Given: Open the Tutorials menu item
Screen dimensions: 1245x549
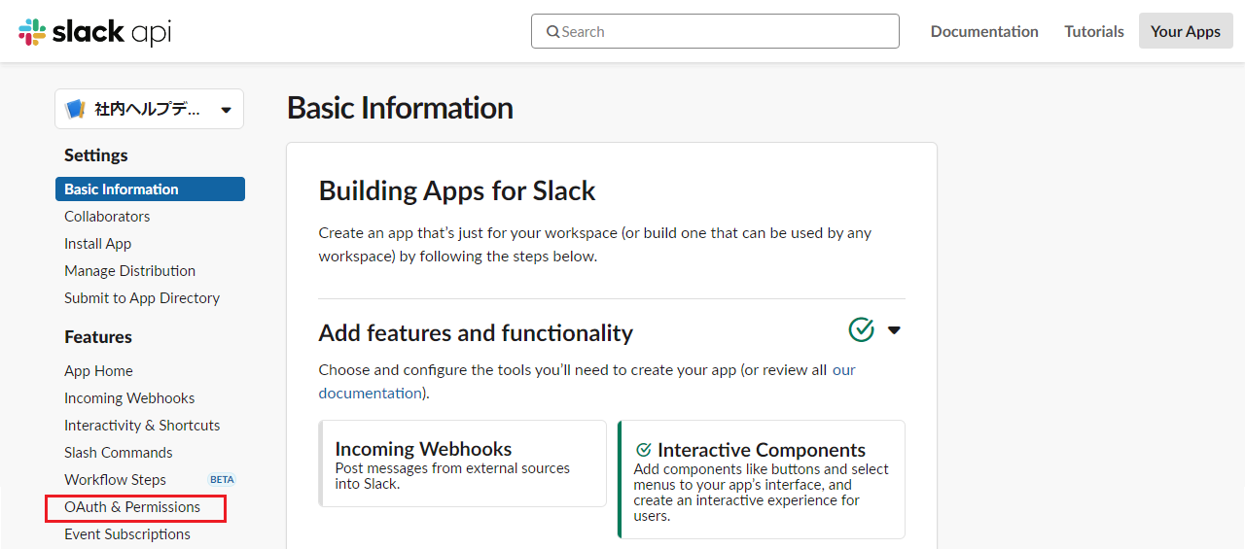Looking at the screenshot, I should 1094,31.
